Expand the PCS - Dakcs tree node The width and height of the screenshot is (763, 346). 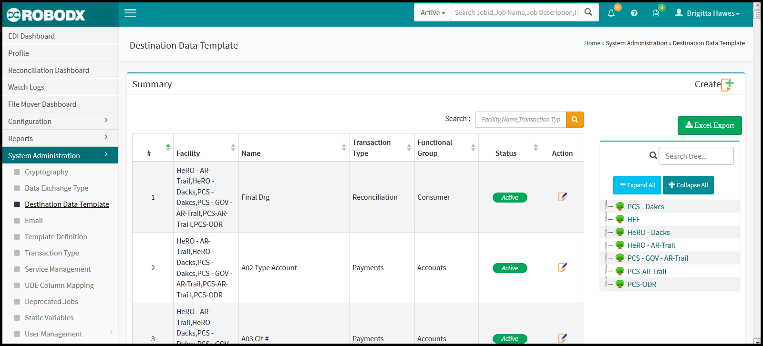point(606,206)
